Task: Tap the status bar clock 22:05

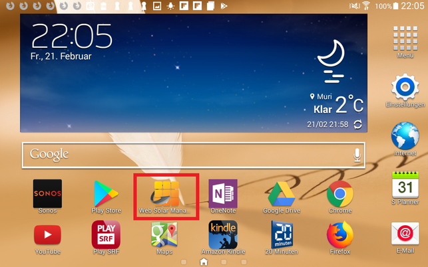Action: (413, 6)
